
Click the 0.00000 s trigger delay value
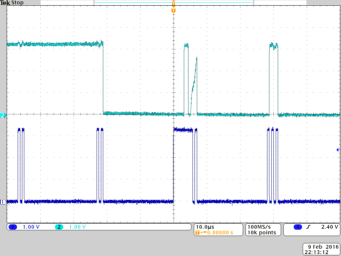(218, 232)
